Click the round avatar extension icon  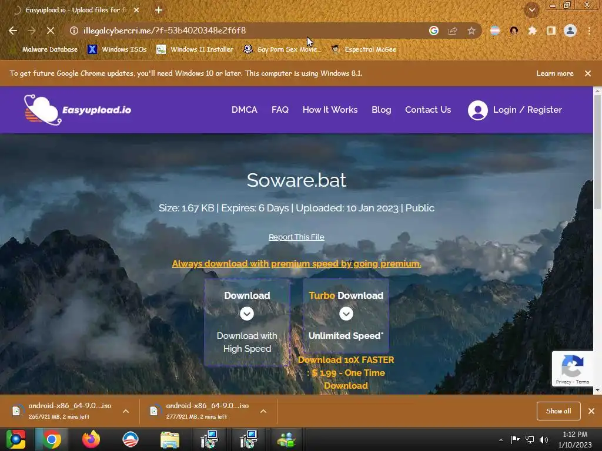click(x=514, y=31)
